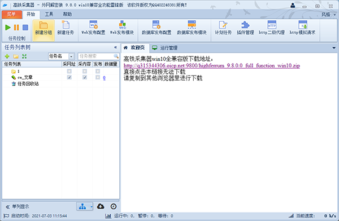Open the 任务名 search type dropdown
This screenshot has height=221, width=339.
(x=71, y=56)
